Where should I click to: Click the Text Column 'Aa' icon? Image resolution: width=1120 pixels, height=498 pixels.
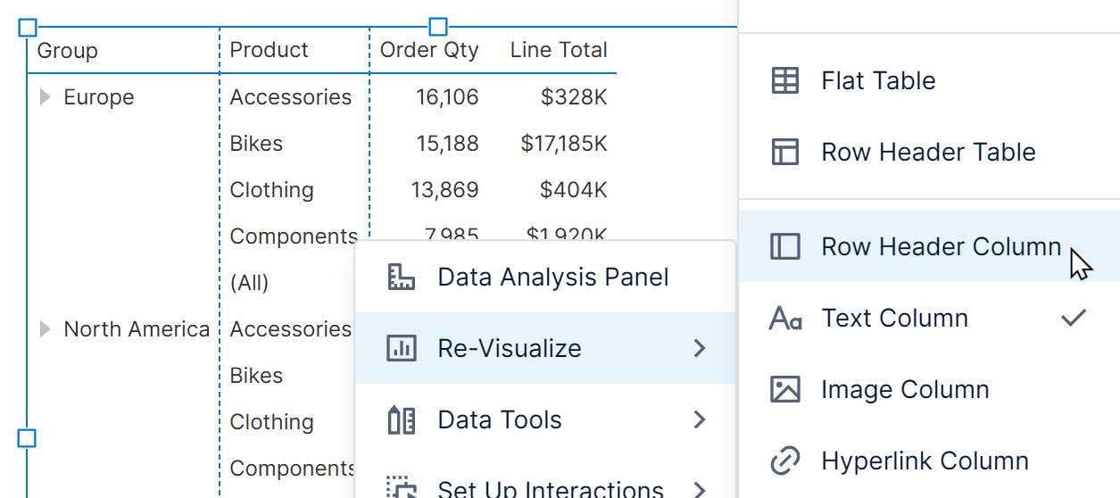pos(784,319)
